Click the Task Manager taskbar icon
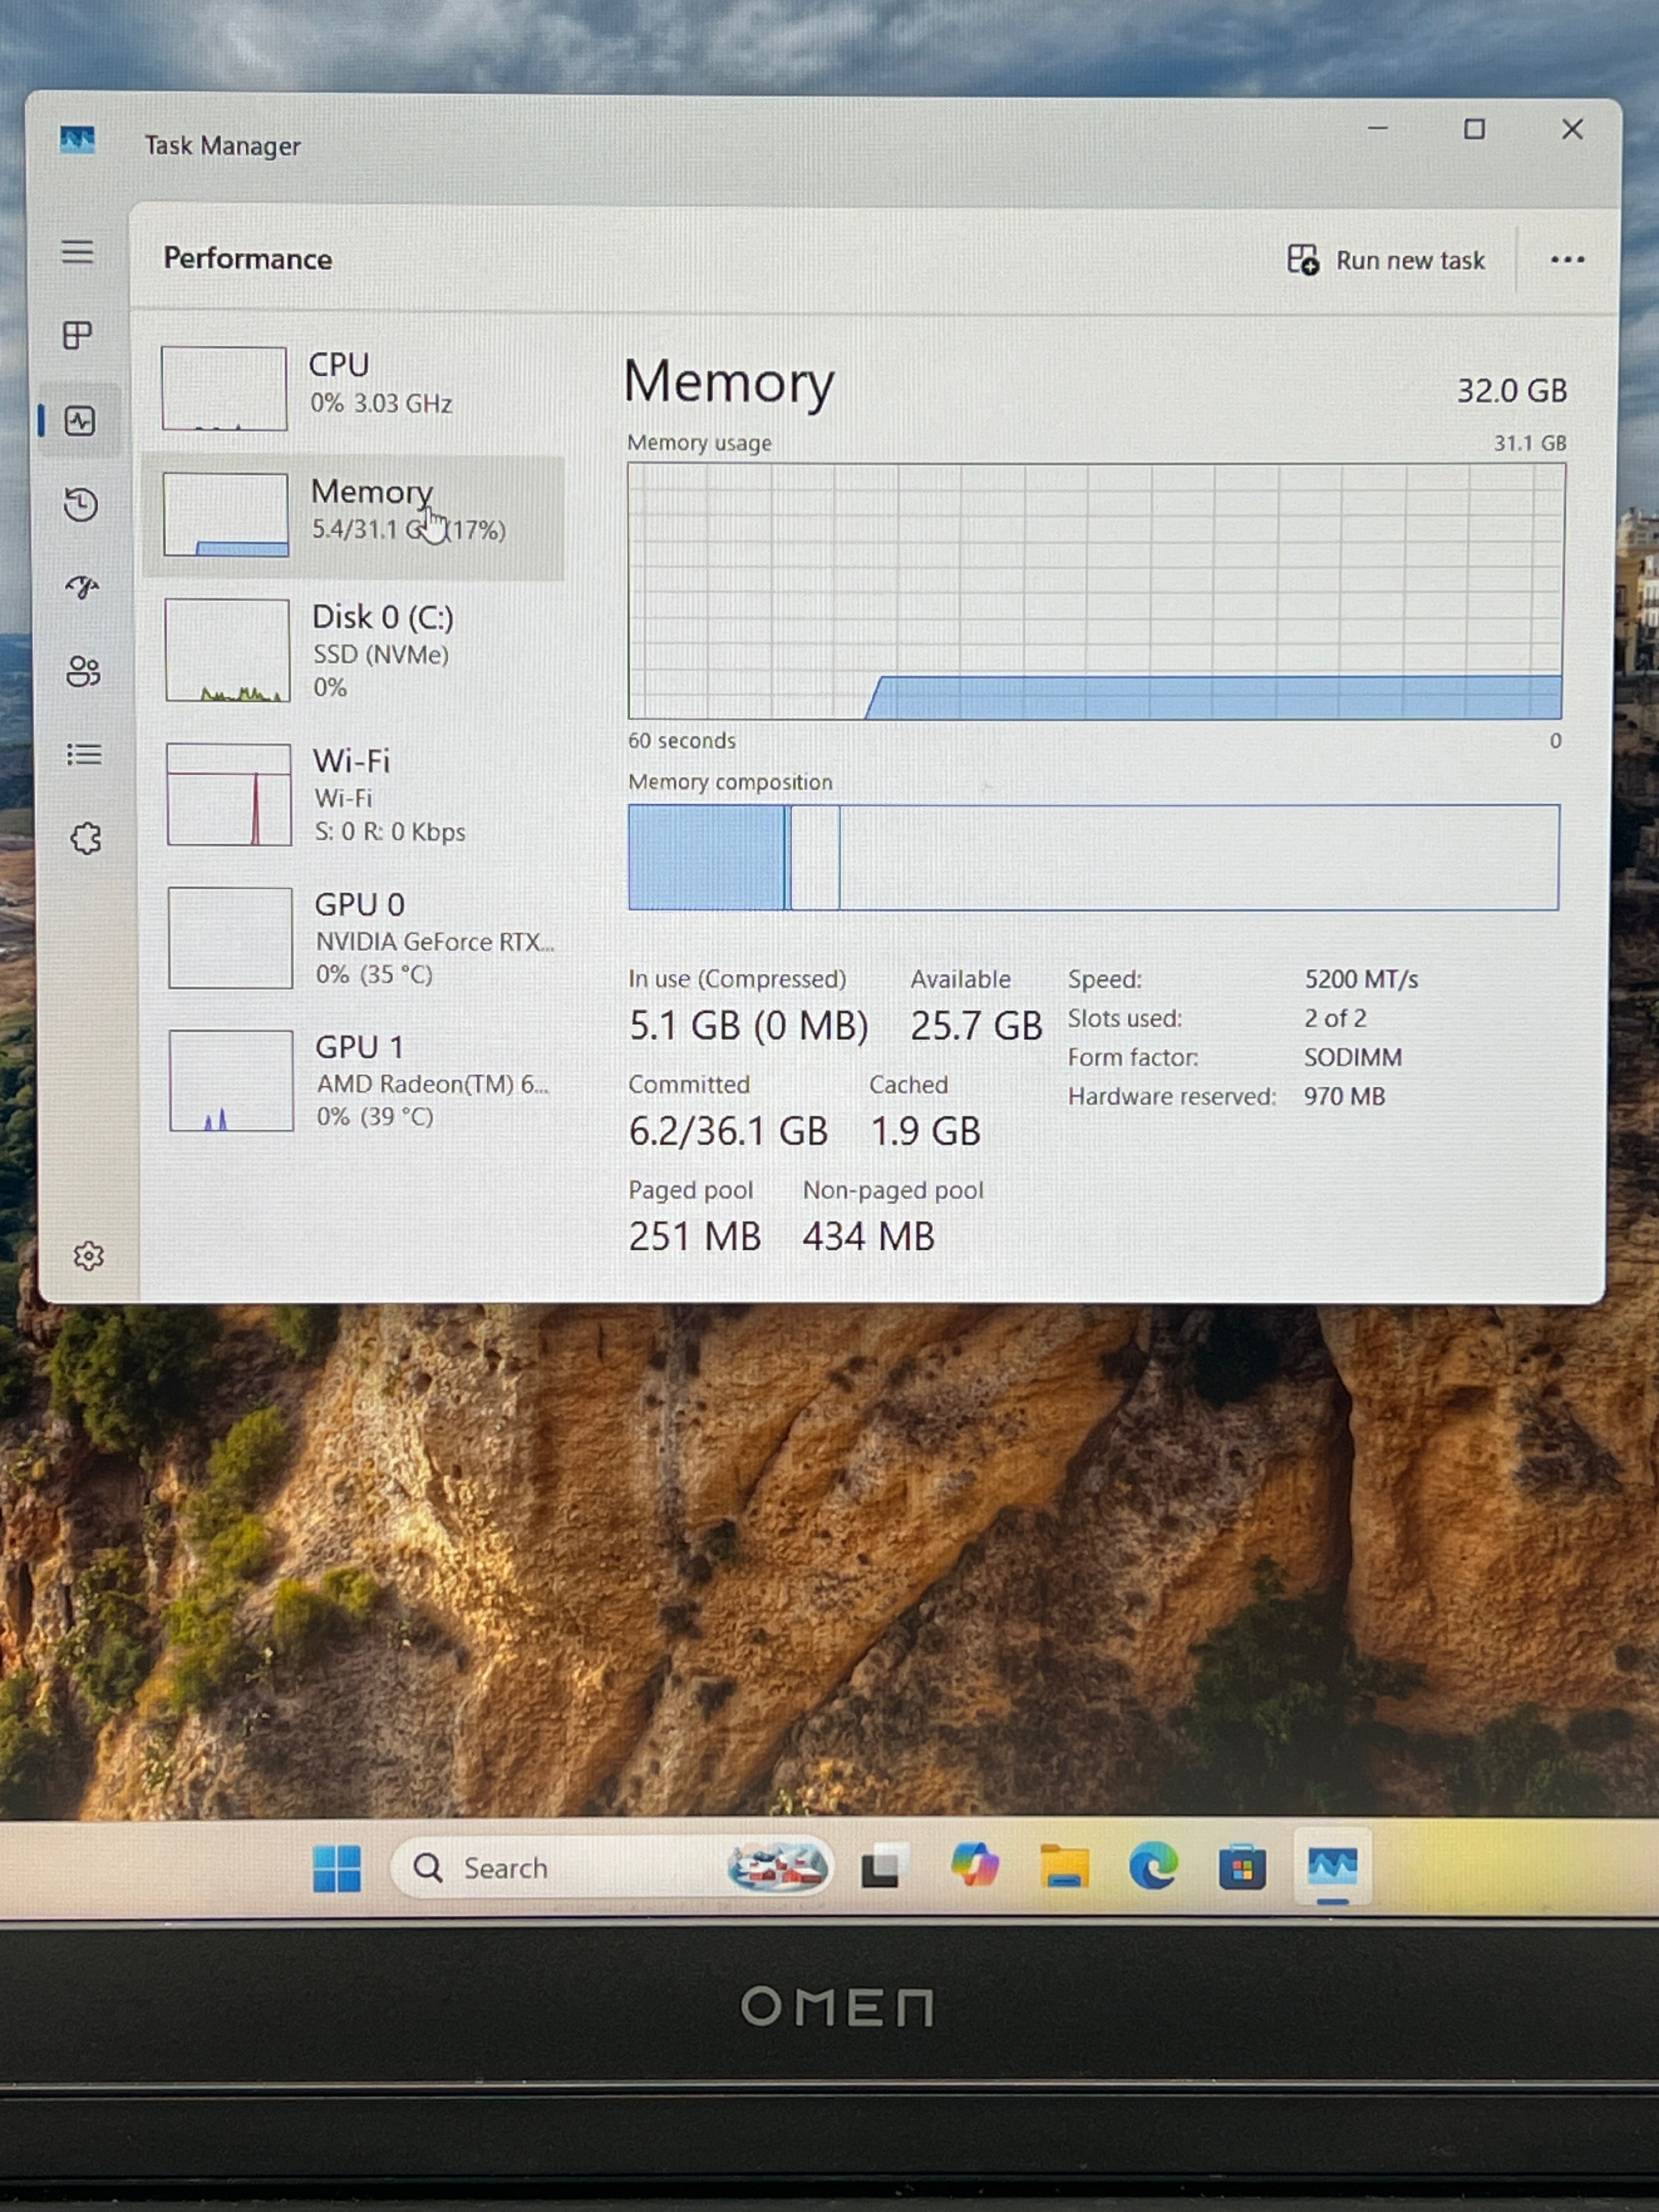The image size is (1659, 2212). [x=1332, y=1866]
